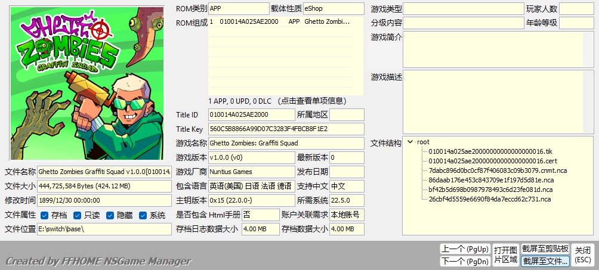Click the 支持中文 field showing 中文

(x=347, y=186)
